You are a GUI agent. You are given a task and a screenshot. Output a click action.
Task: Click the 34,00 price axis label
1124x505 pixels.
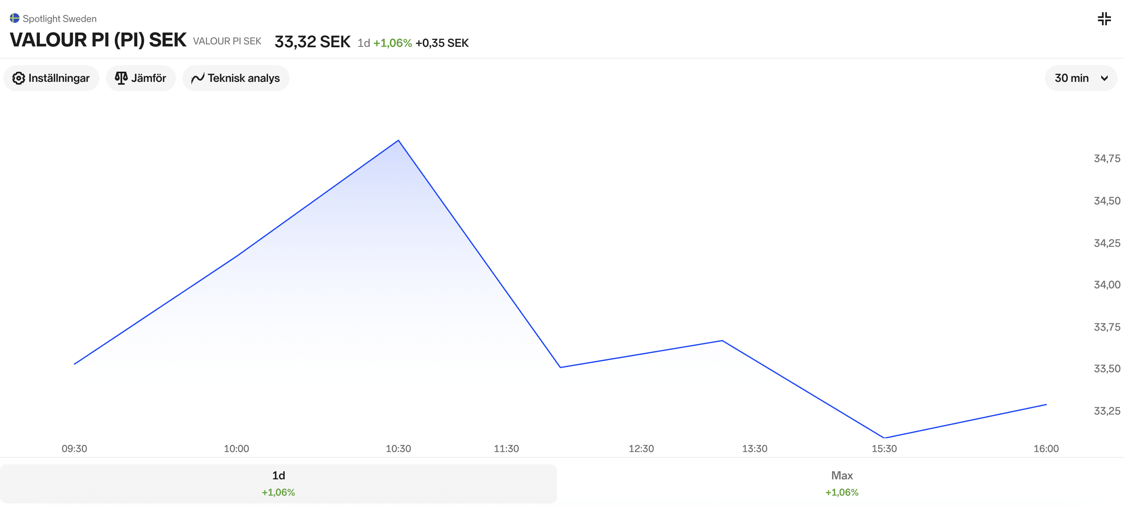(x=1106, y=285)
